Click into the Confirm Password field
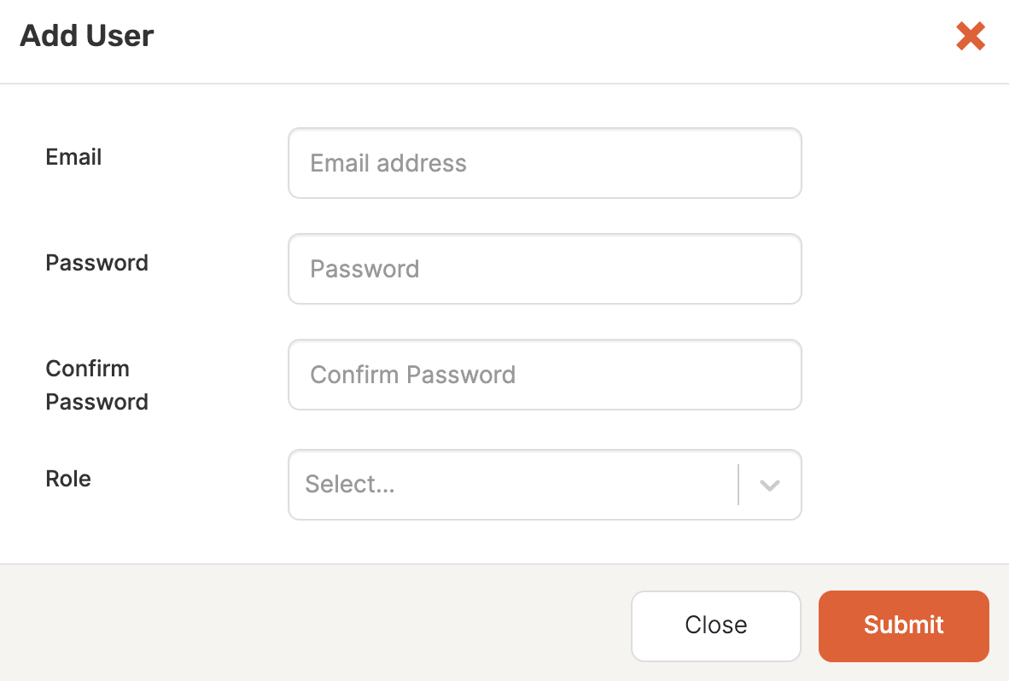 [x=545, y=375]
